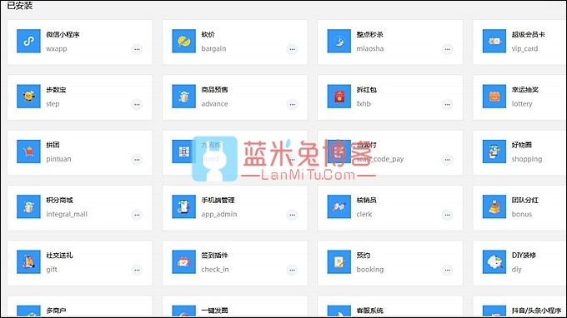
Task: Click the 幸运抽奖 plugin title
Action: click(x=524, y=90)
